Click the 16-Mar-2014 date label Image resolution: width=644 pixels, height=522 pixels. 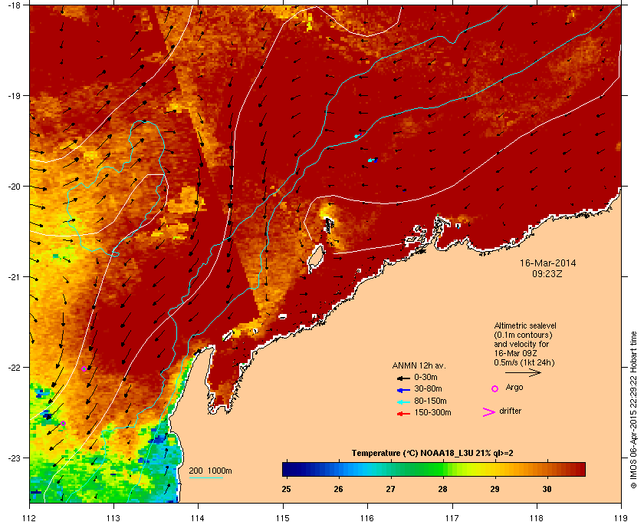click(547, 263)
